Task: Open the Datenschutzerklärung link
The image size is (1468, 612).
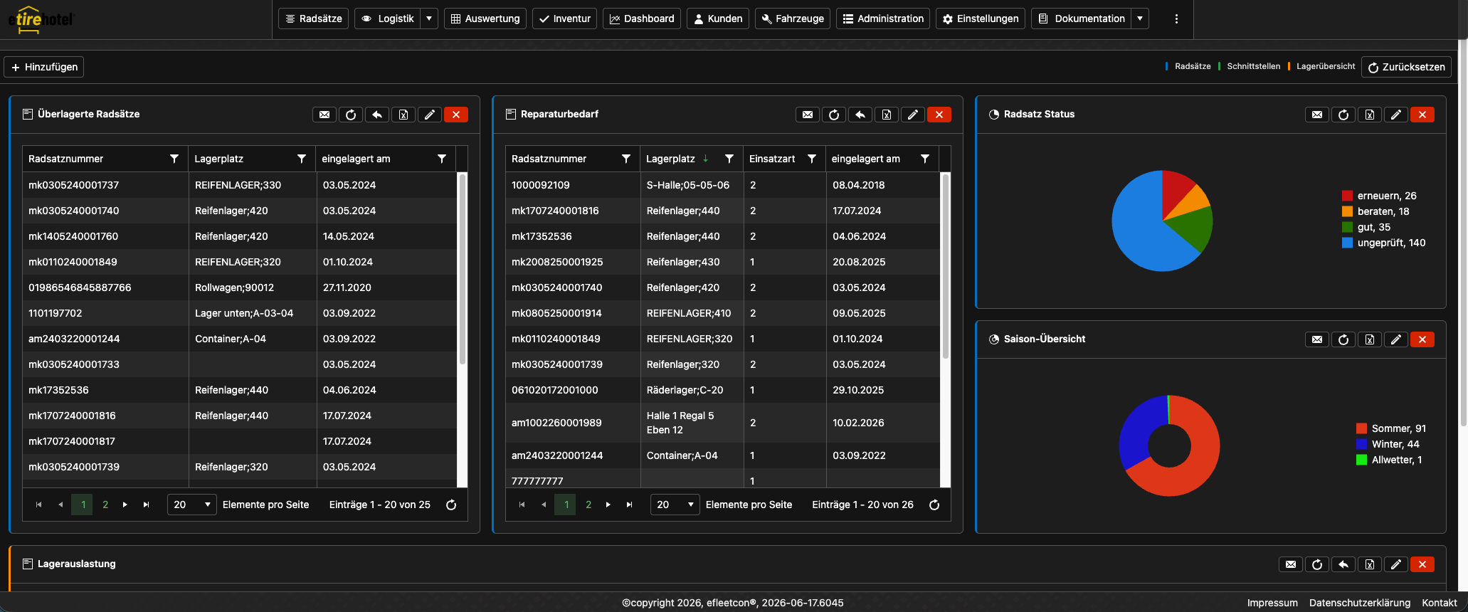Action: (1360, 603)
